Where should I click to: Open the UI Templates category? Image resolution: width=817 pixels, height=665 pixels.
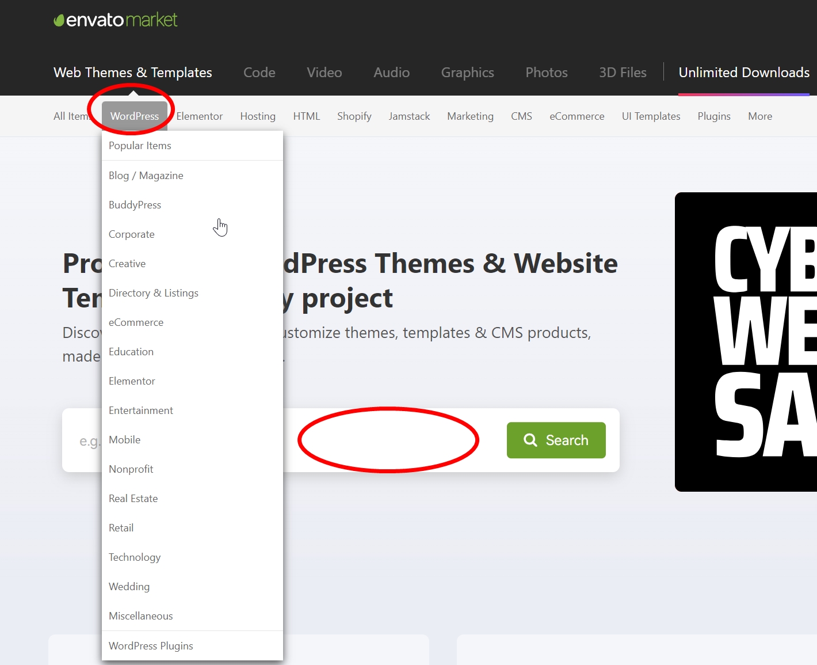[x=651, y=116]
